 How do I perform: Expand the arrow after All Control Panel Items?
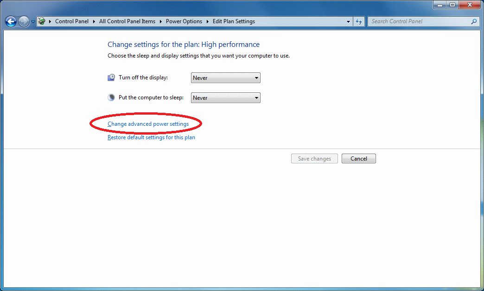[x=161, y=21]
